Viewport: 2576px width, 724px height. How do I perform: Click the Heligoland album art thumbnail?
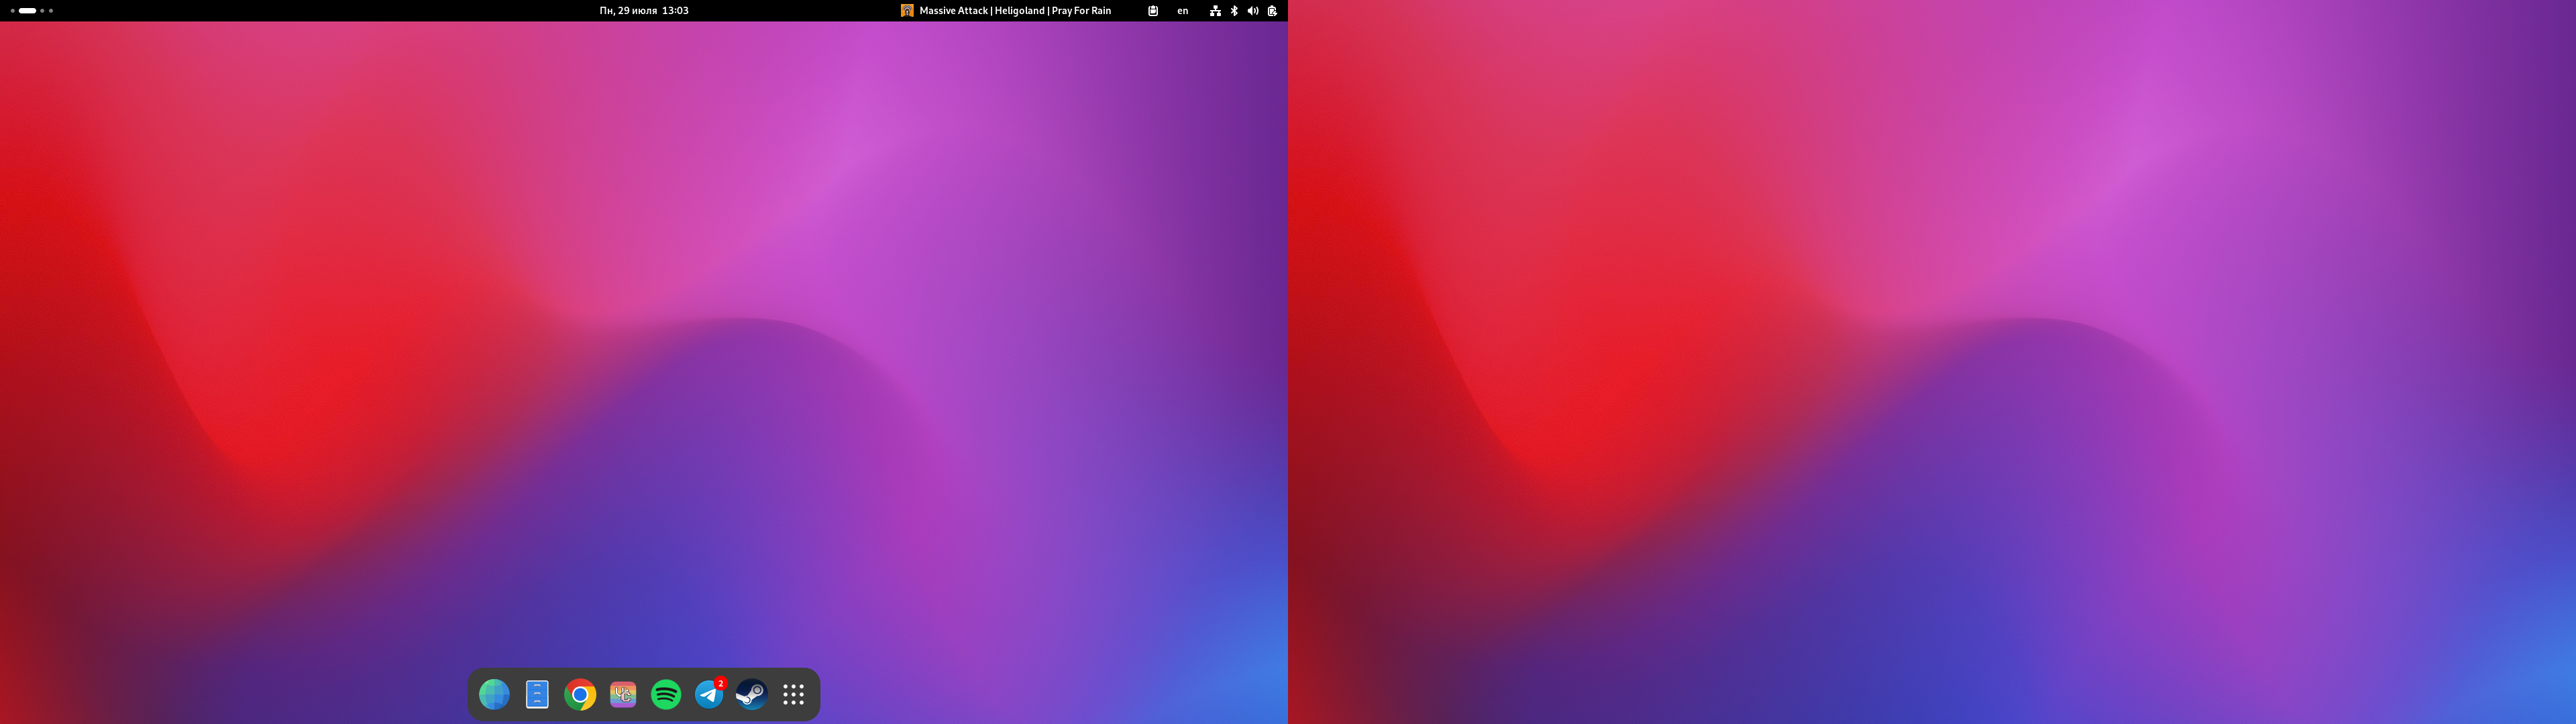pyautogui.click(x=907, y=11)
